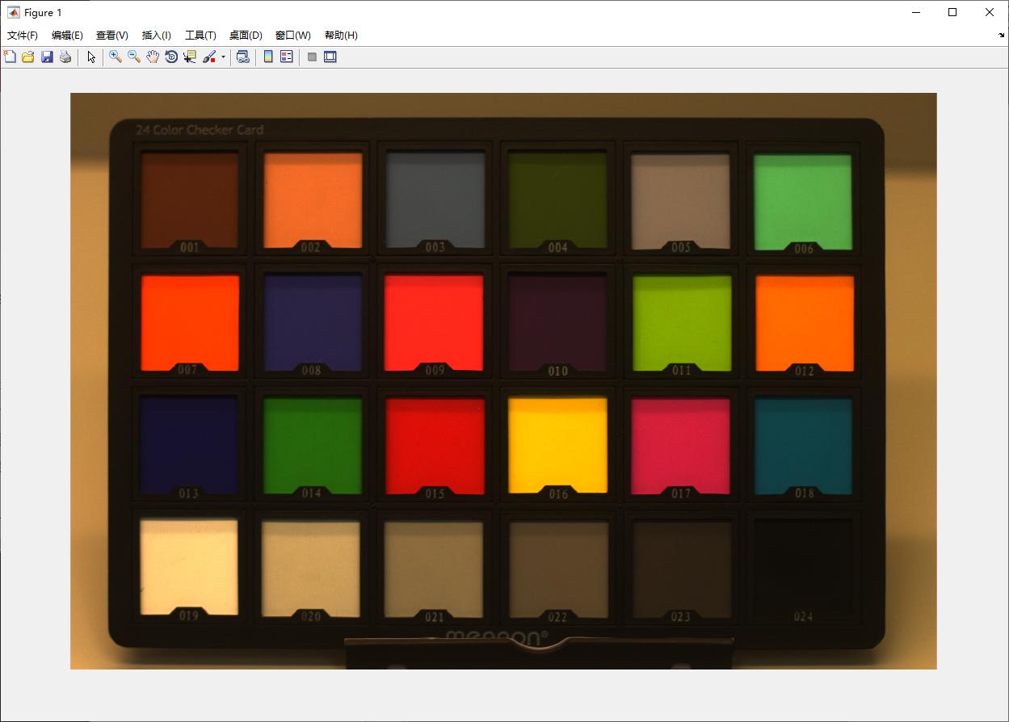Select the Zoom Out magnifier tool

point(134,57)
